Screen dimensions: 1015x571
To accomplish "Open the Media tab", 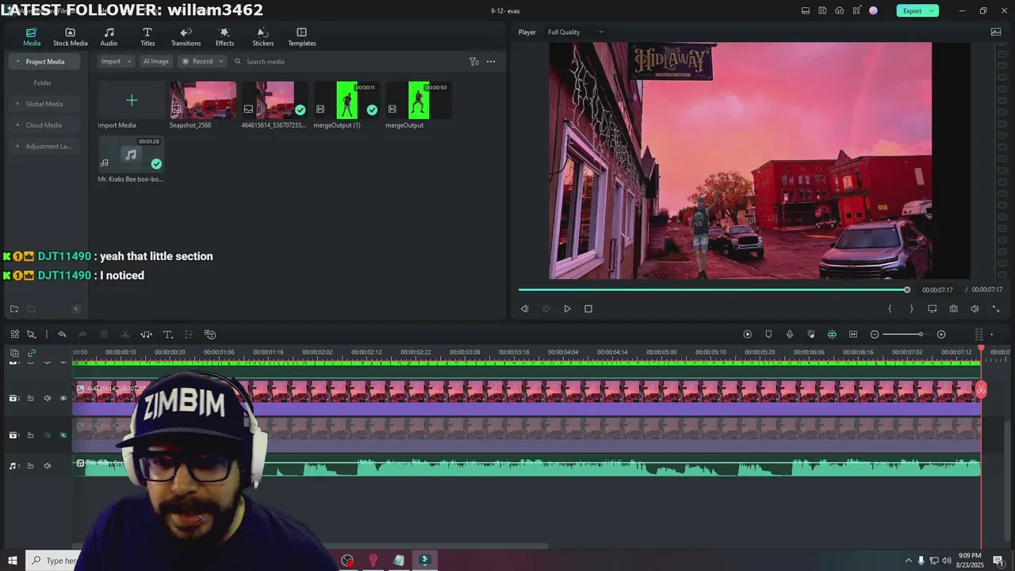I will tap(32, 37).
